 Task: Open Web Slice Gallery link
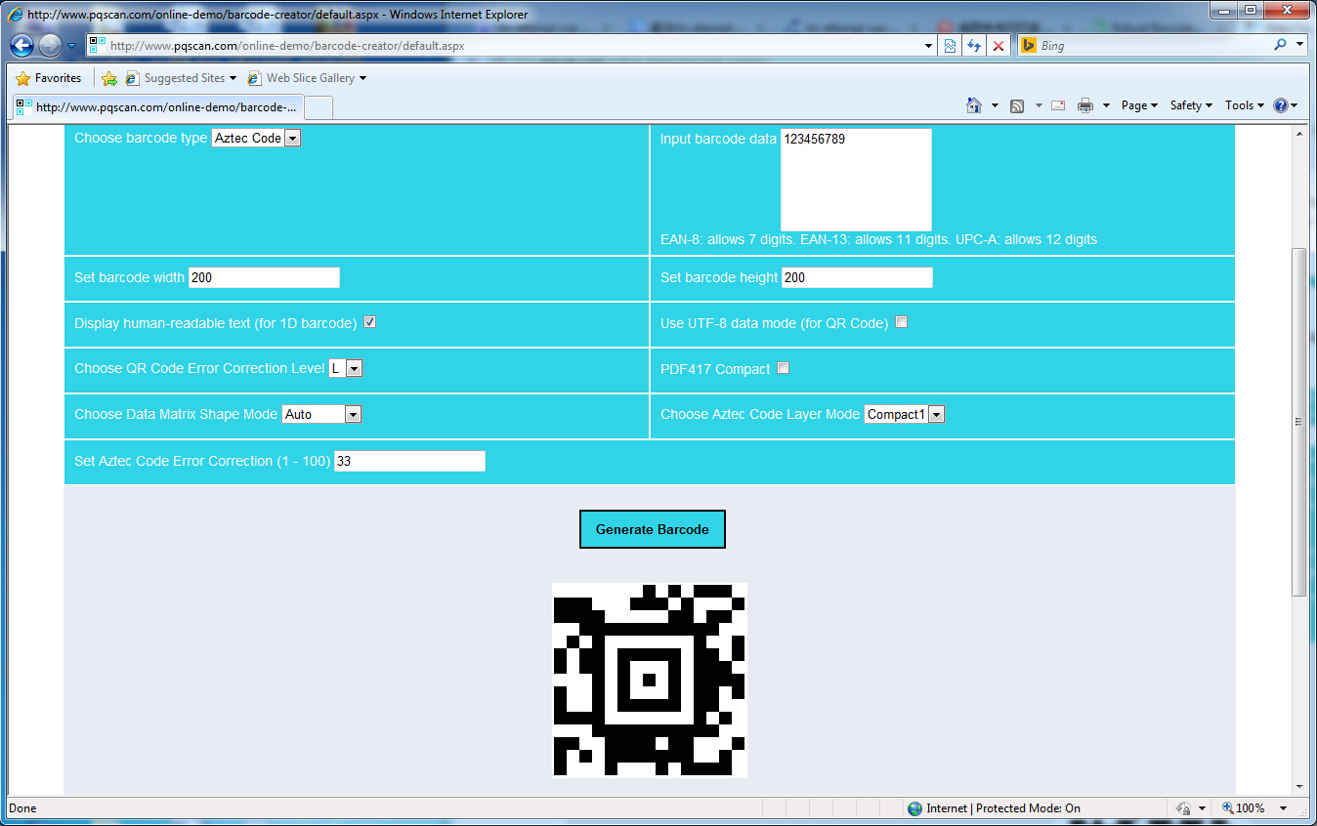click(x=307, y=78)
